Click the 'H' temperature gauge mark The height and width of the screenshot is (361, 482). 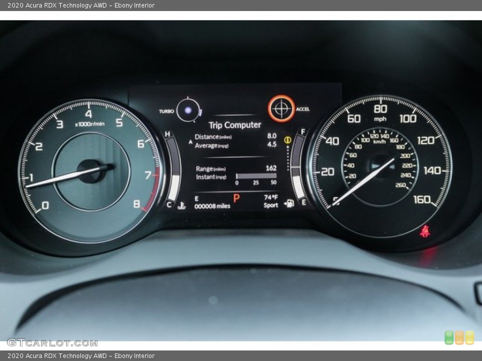[x=168, y=134]
